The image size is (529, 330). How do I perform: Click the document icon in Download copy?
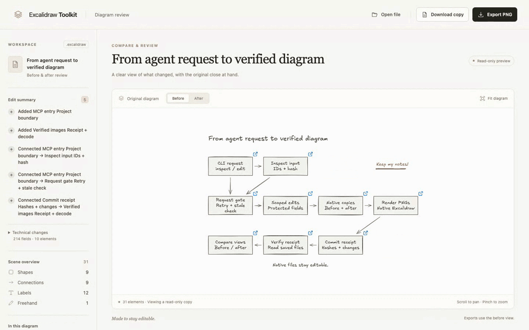tap(424, 14)
